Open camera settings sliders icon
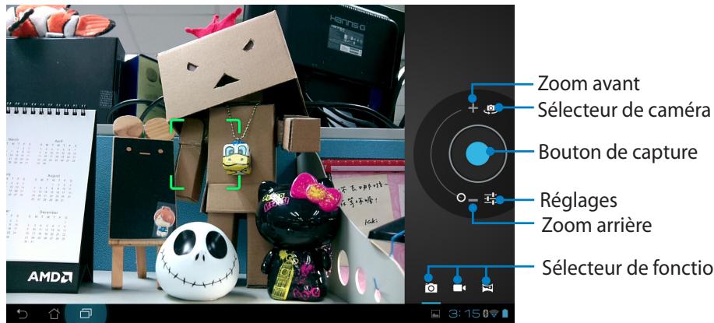 tap(491, 198)
